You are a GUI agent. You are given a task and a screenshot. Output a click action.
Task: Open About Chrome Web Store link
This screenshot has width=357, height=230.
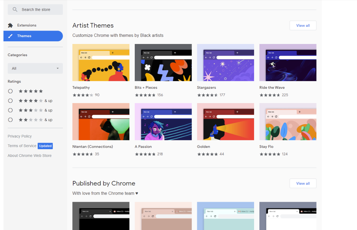[x=30, y=156]
